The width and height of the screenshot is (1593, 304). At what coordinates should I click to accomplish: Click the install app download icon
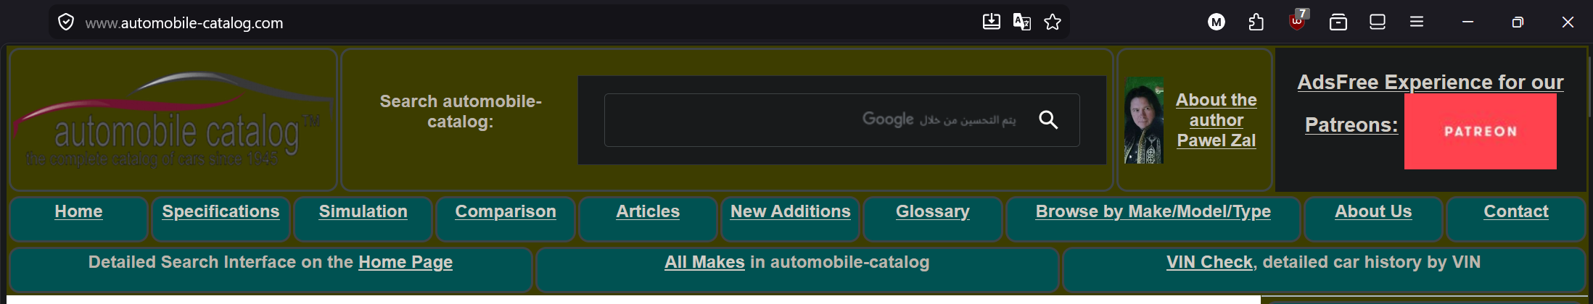click(991, 22)
